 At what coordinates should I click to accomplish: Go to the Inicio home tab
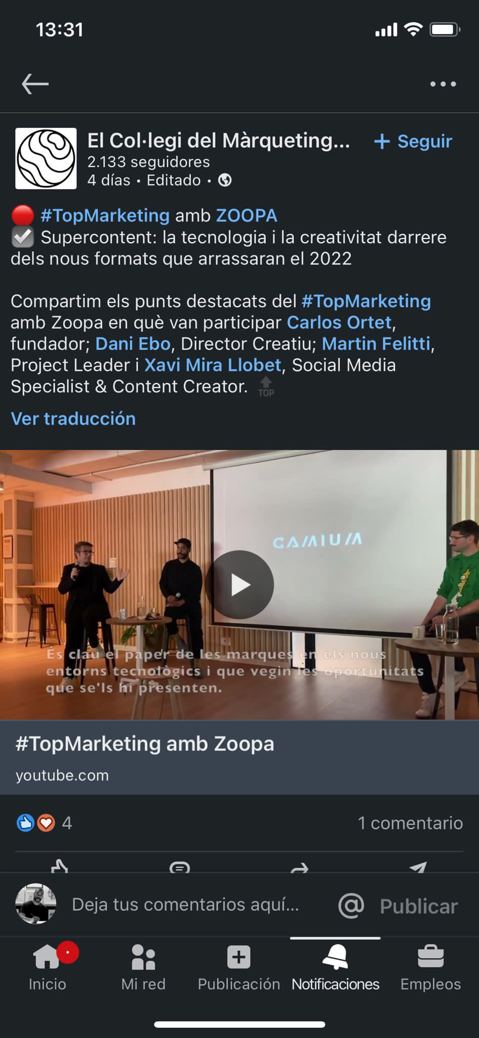click(47, 968)
